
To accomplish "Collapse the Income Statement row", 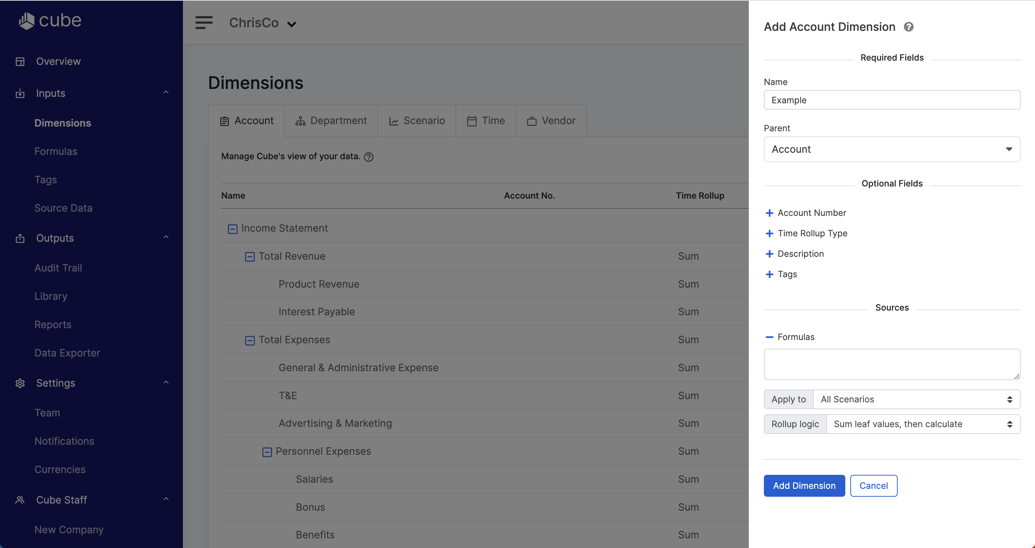I will pyautogui.click(x=233, y=229).
